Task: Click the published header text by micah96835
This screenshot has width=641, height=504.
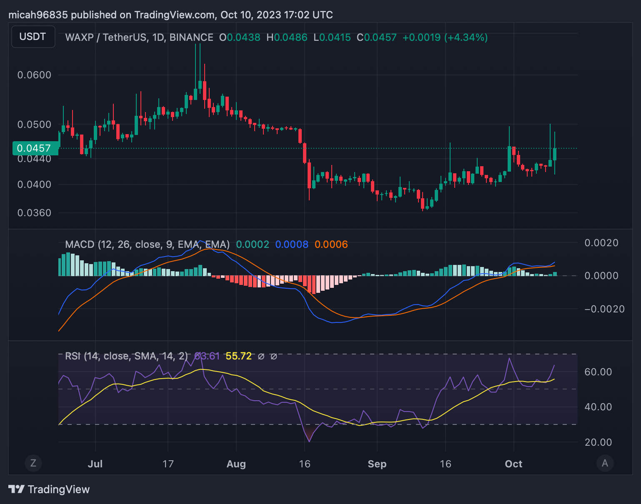Action: click(x=171, y=15)
